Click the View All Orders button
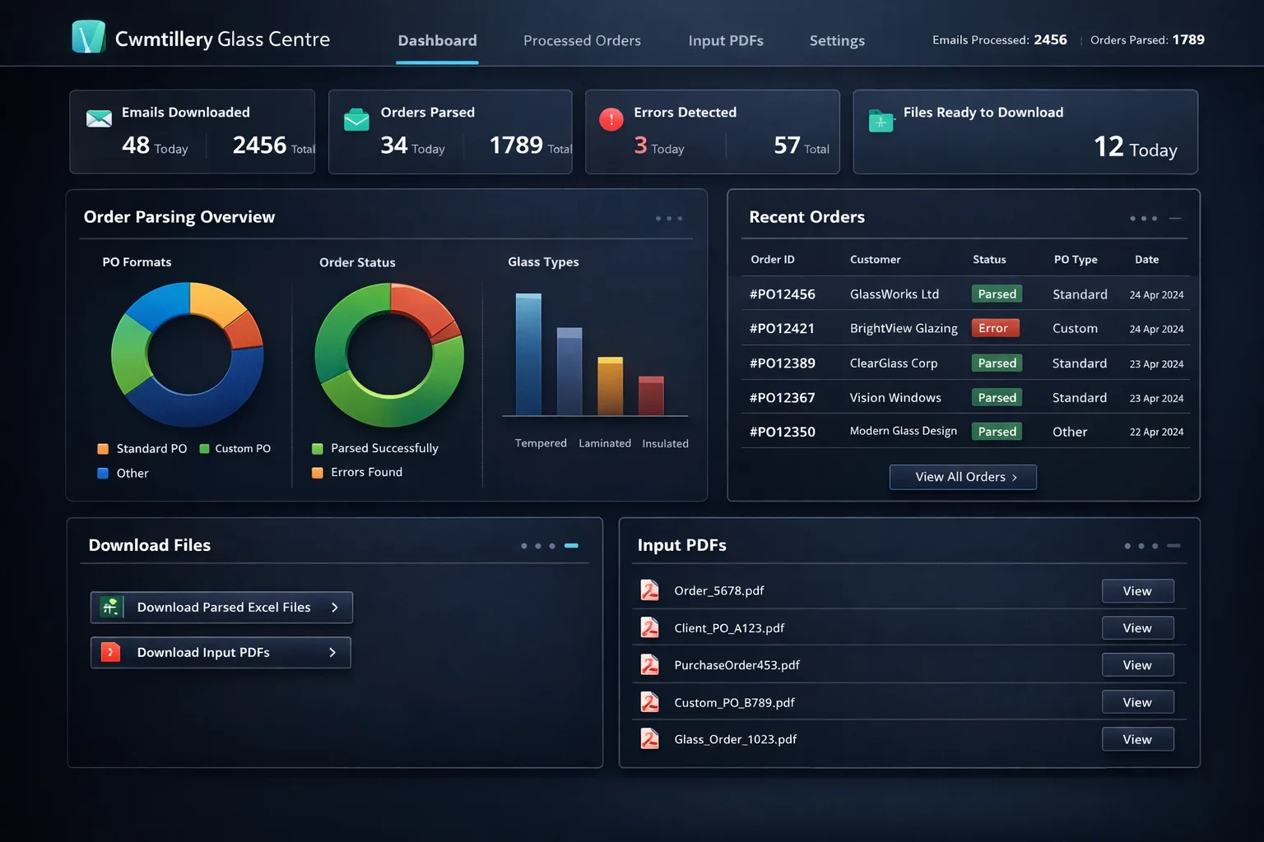 [x=963, y=477]
